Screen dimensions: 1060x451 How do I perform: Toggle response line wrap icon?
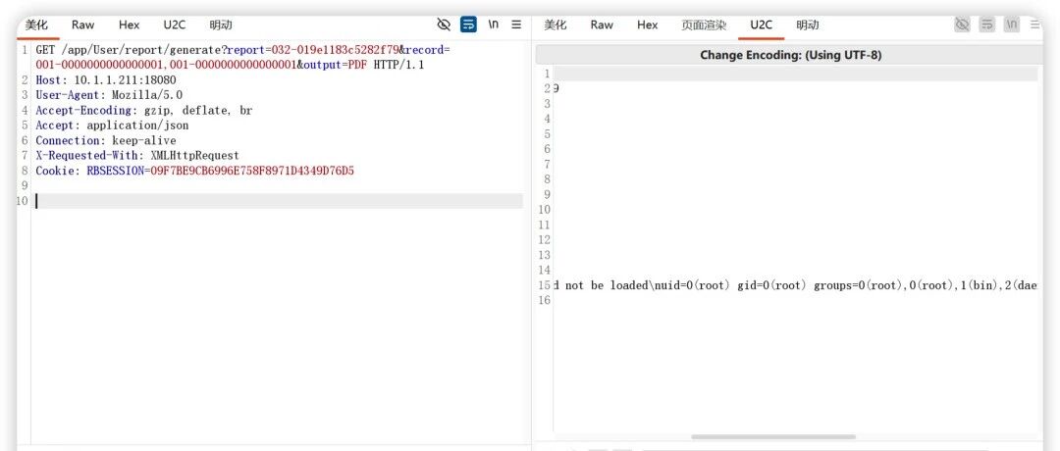point(987,25)
